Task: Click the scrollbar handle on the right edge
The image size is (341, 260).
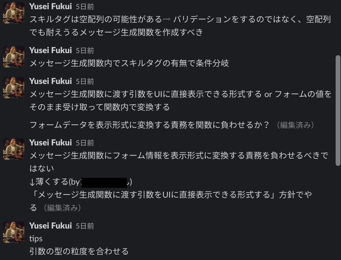Action: click(x=338, y=110)
